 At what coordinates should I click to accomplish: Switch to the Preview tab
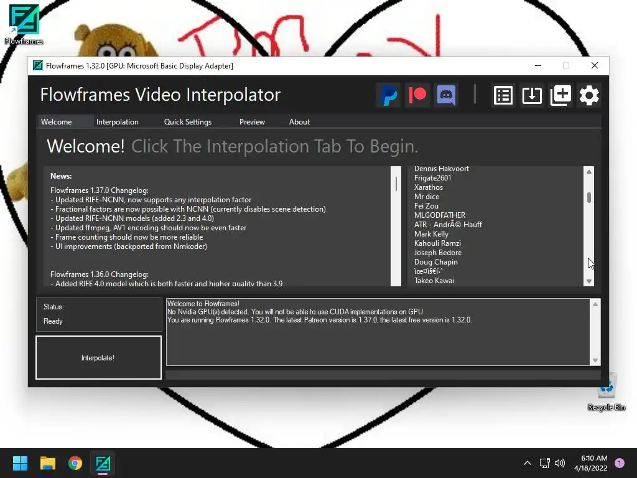[x=252, y=122]
